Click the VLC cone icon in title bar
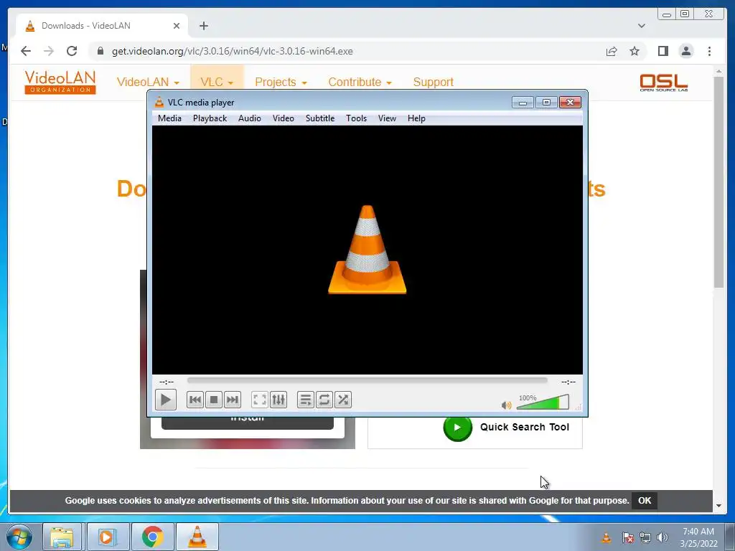The width and height of the screenshot is (735, 551). (x=159, y=102)
